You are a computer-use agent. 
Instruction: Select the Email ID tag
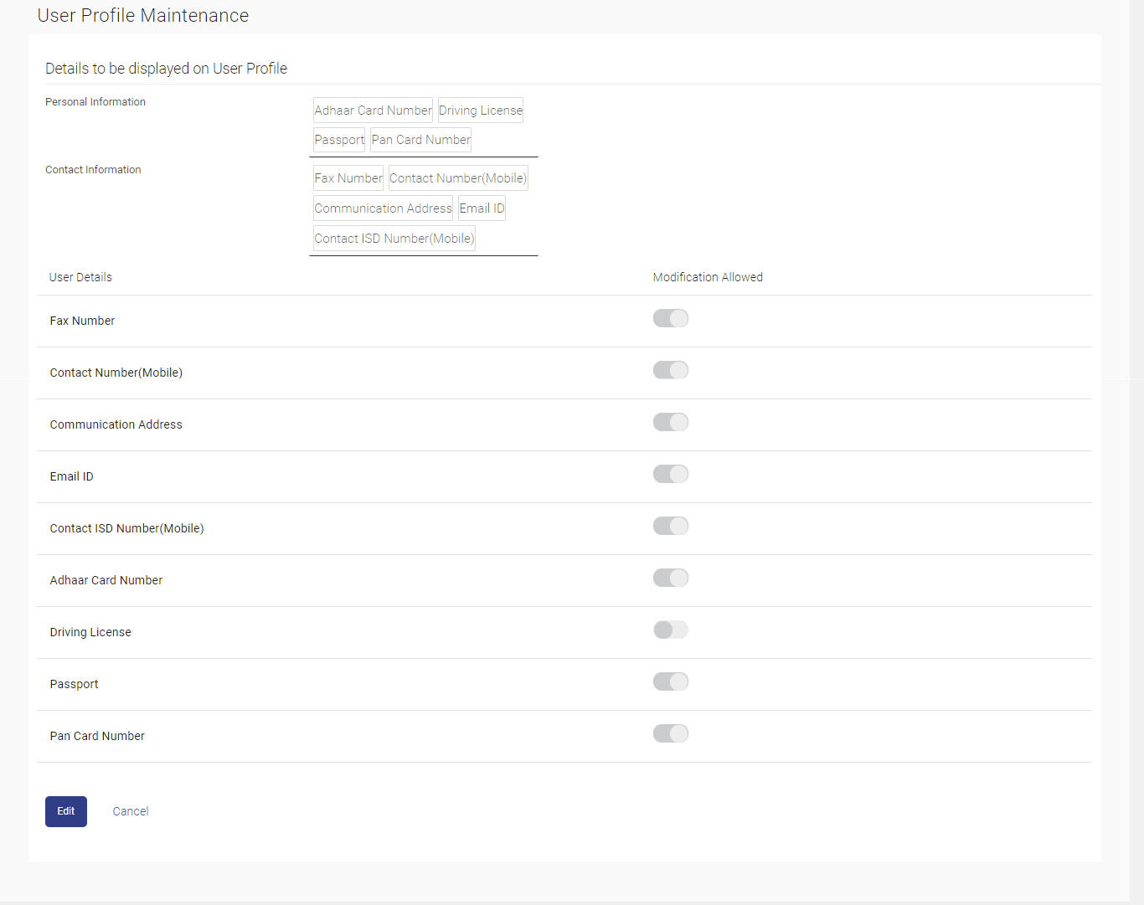482,208
